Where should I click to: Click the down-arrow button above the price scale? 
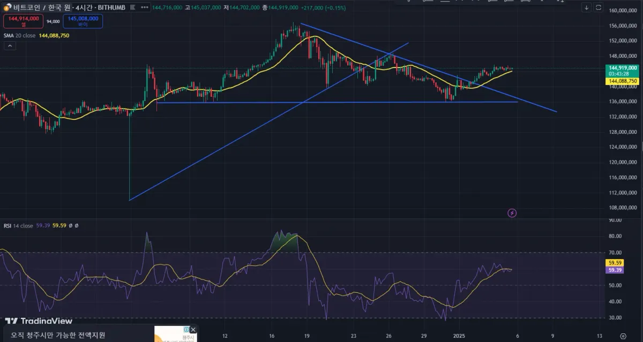point(587,8)
